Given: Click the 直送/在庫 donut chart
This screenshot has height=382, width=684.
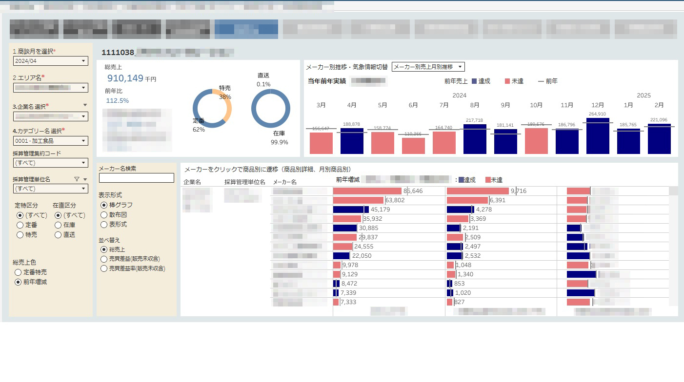Looking at the screenshot, I should (271, 109).
